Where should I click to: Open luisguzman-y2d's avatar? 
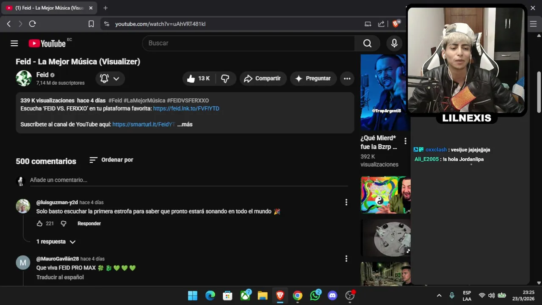23,206
